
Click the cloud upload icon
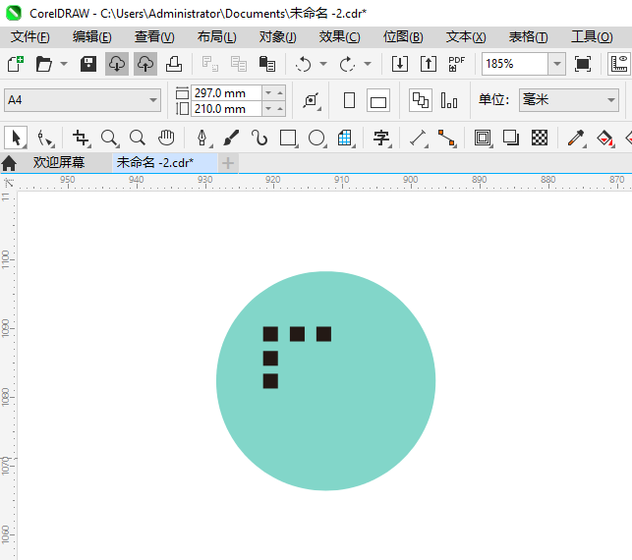click(x=145, y=64)
